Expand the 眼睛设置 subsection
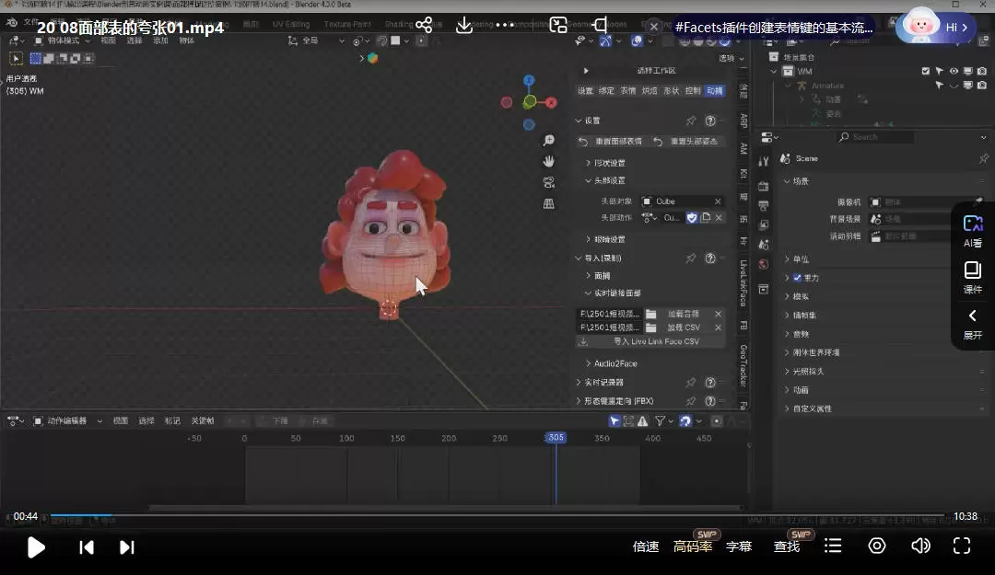This screenshot has height=575, width=995. coord(605,239)
